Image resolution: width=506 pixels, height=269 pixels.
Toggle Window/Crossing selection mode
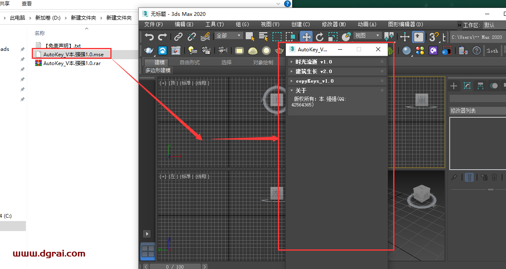click(290, 37)
